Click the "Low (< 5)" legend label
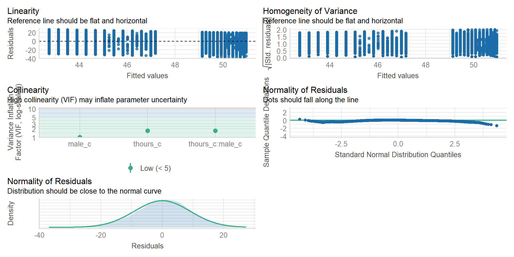The width and height of the screenshot is (514, 257). [x=156, y=168]
